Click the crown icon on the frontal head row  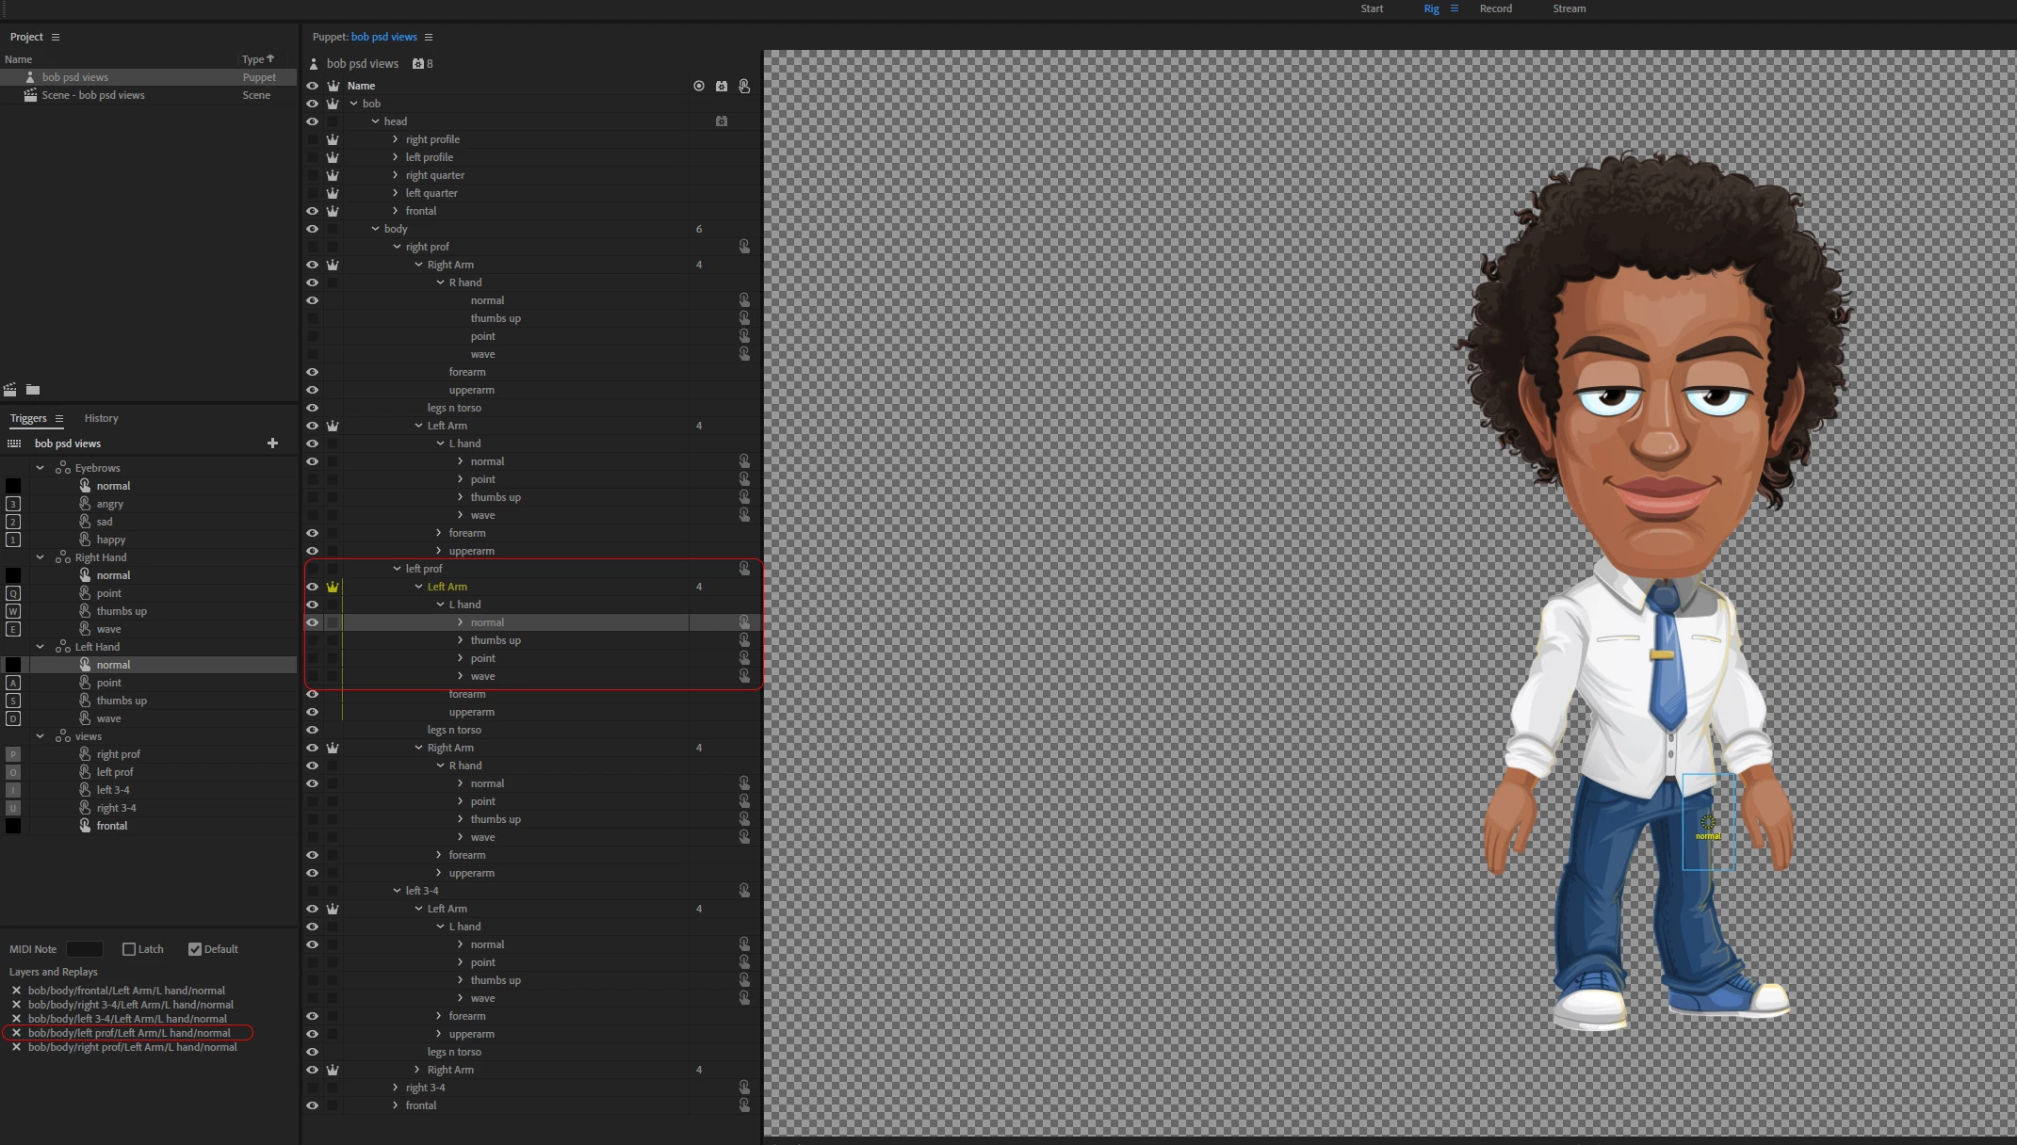click(333, 211)
